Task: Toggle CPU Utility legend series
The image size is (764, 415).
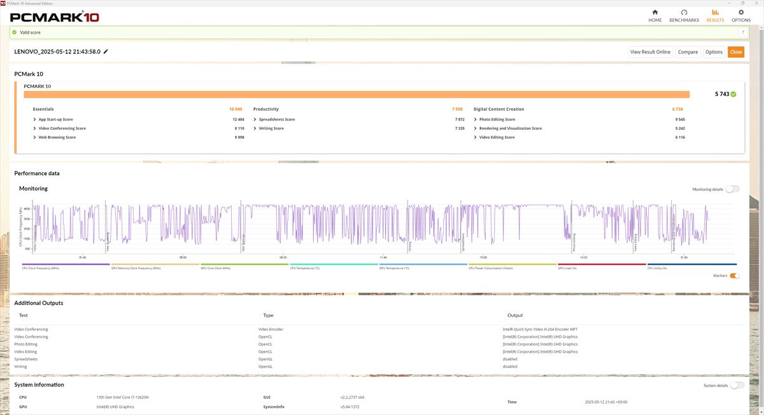Action: (x=691, y=264)
